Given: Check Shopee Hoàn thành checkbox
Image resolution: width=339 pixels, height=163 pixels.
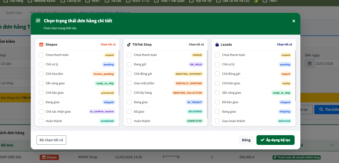Looking at the screenshot, I should (x=41, y=121).
